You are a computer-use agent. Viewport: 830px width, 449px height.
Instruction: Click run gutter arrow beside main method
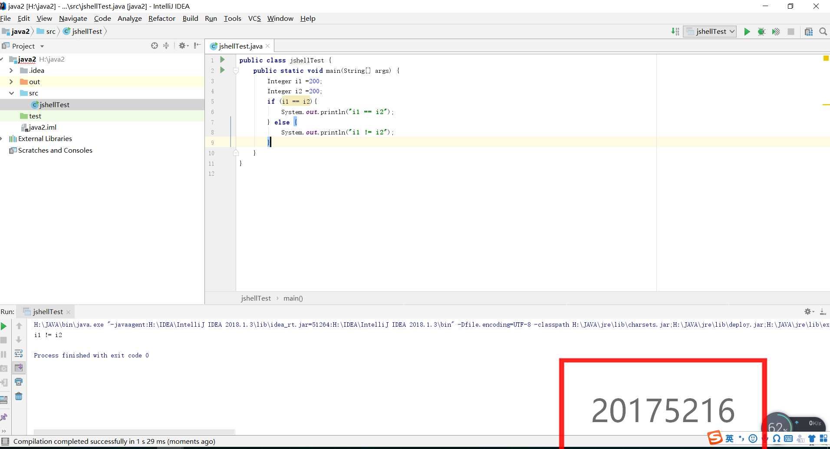pos(222,70)
